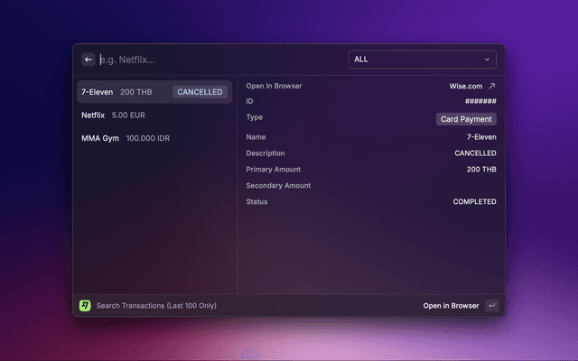The height and width of the screenshot is (361, 578).
Task: Click the CANCELLED description value in details
Action: [x=474, y=153]
